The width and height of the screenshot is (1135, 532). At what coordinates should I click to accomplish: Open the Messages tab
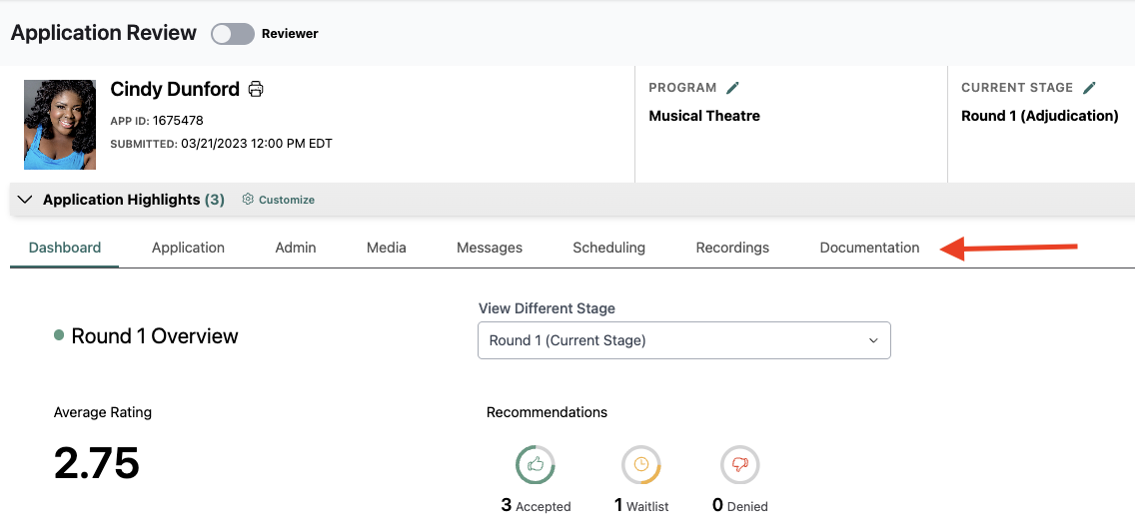[x=490, y=248]
